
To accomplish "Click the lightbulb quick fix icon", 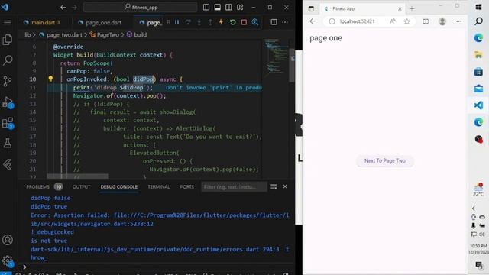I will [50, 79].
